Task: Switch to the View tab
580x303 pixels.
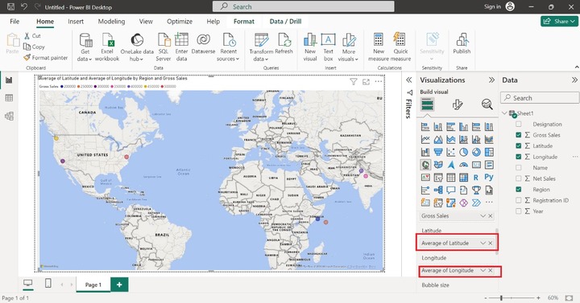Action: tap(146, 22)
